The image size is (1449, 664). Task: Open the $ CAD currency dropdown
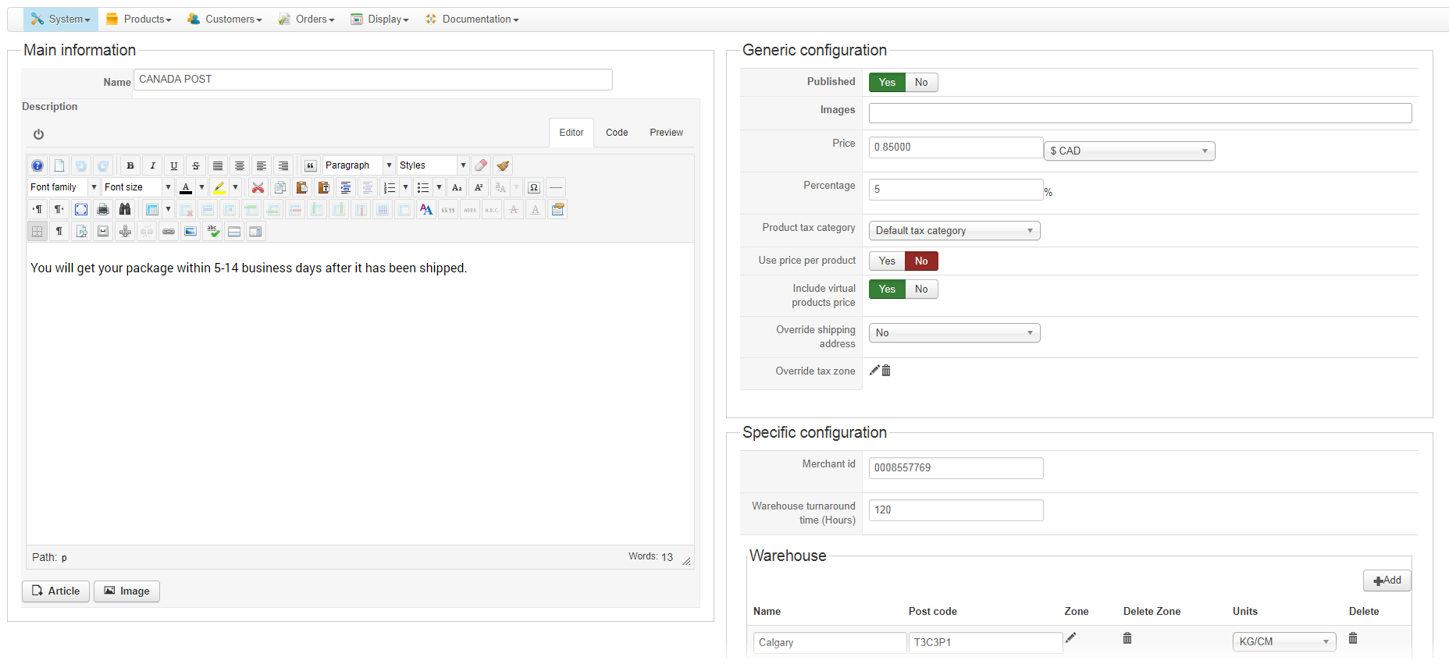(1129, 151)
